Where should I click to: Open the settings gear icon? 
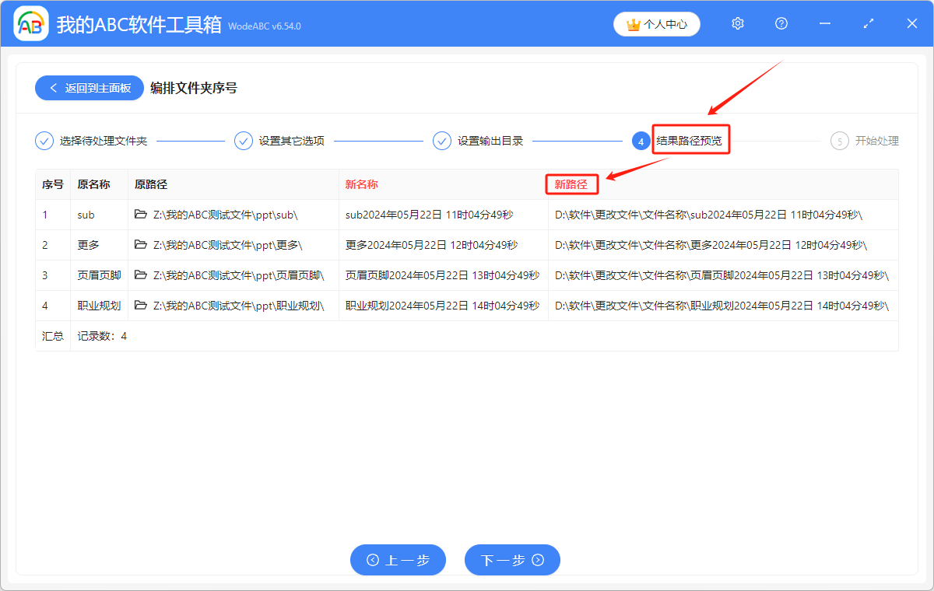[x=737, y=23]
